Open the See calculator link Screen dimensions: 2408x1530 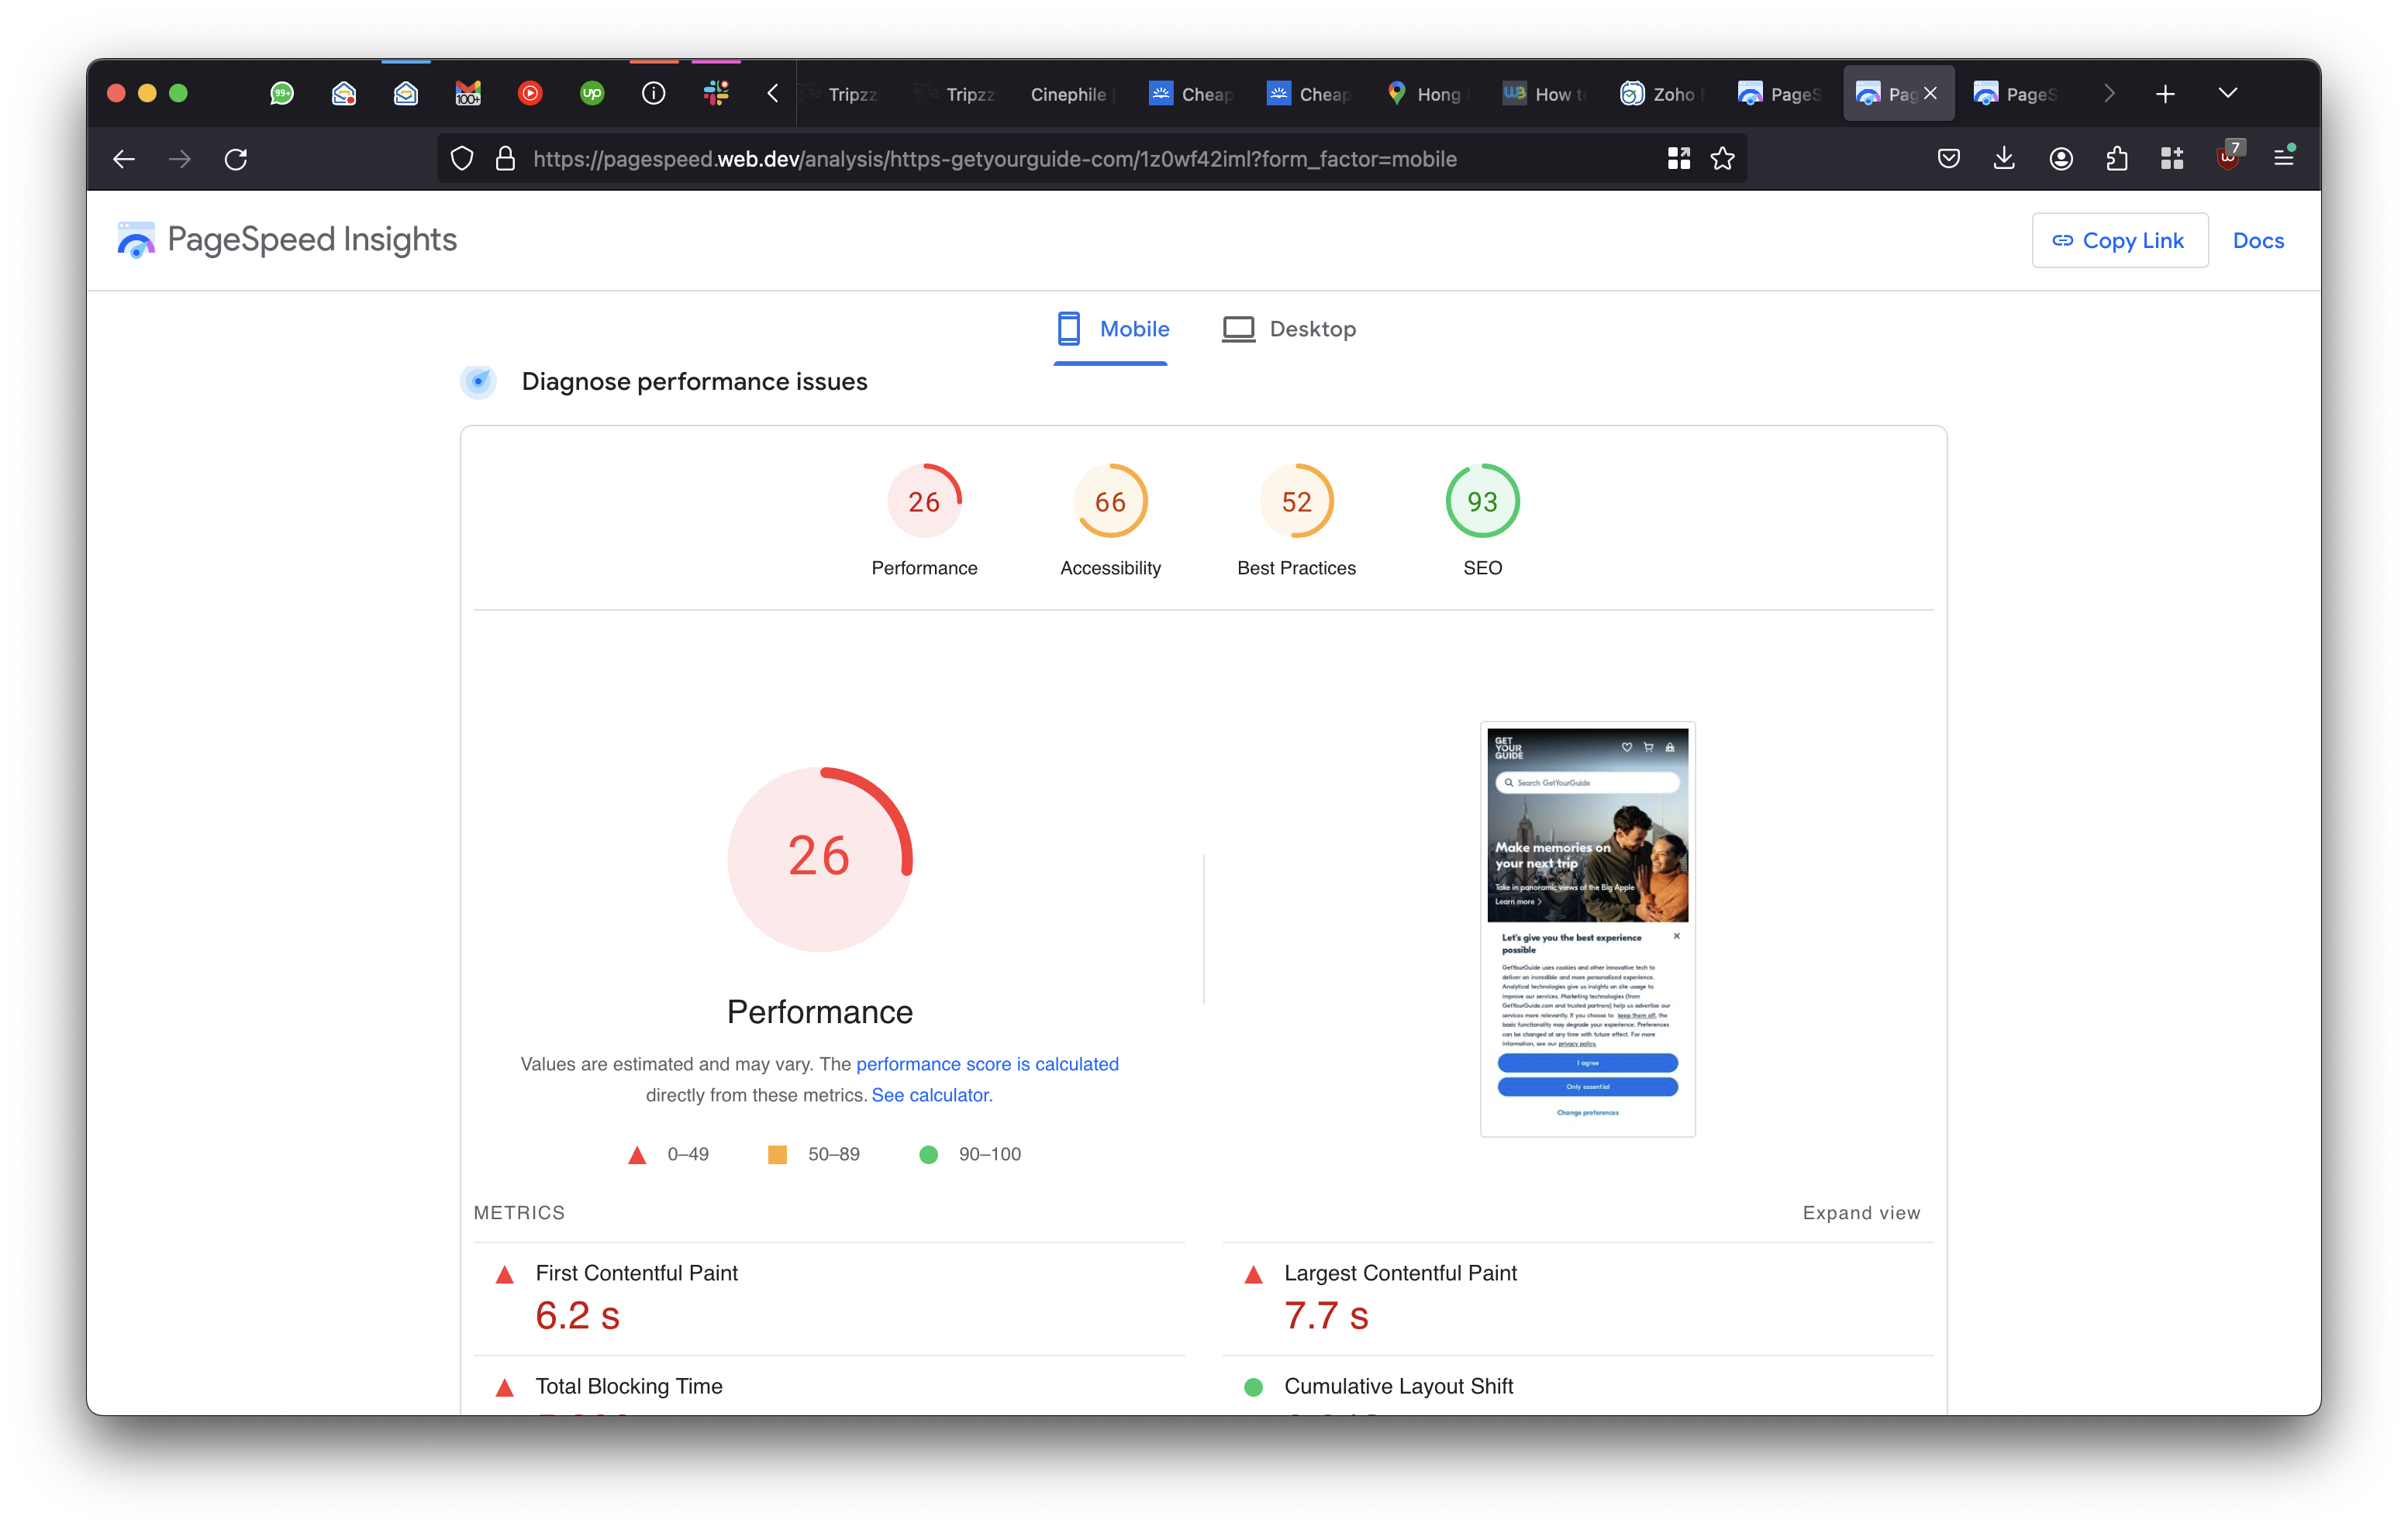[931, 1095]
